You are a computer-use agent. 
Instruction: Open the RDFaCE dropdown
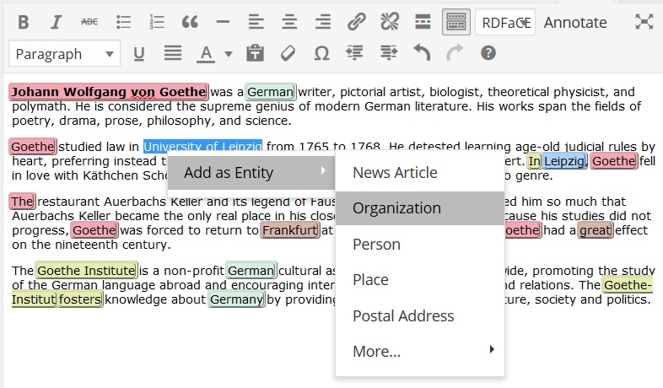pos(505,22)
